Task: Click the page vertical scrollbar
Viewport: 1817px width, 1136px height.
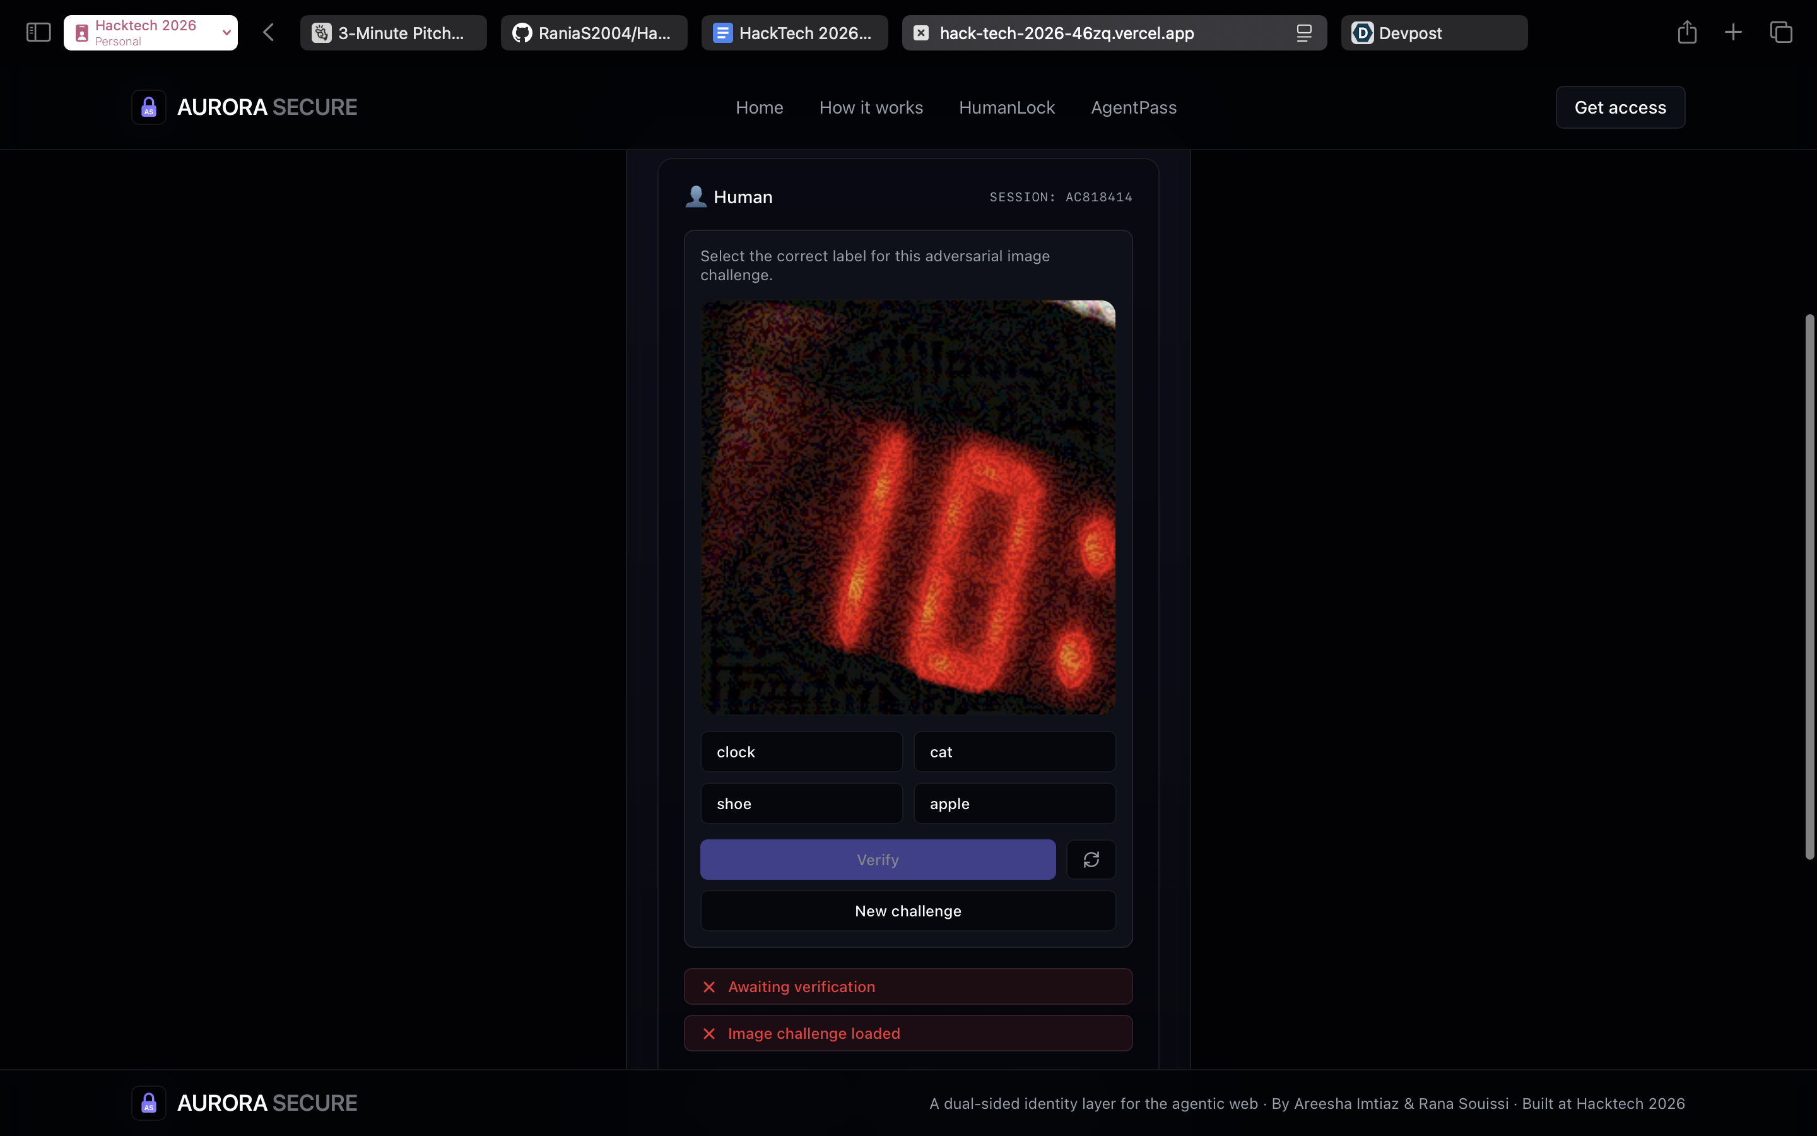Action: pyautogui.click(x=1809, y=586)
